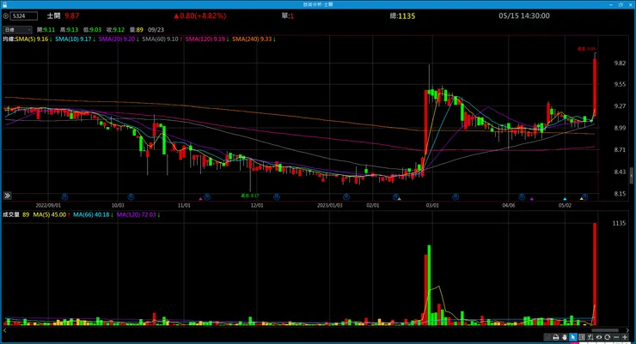The height and width of the screenshot is (344, 636).
Task: Click the SMA(5) 9.16 indicator label
Action: tap(34, 39)
